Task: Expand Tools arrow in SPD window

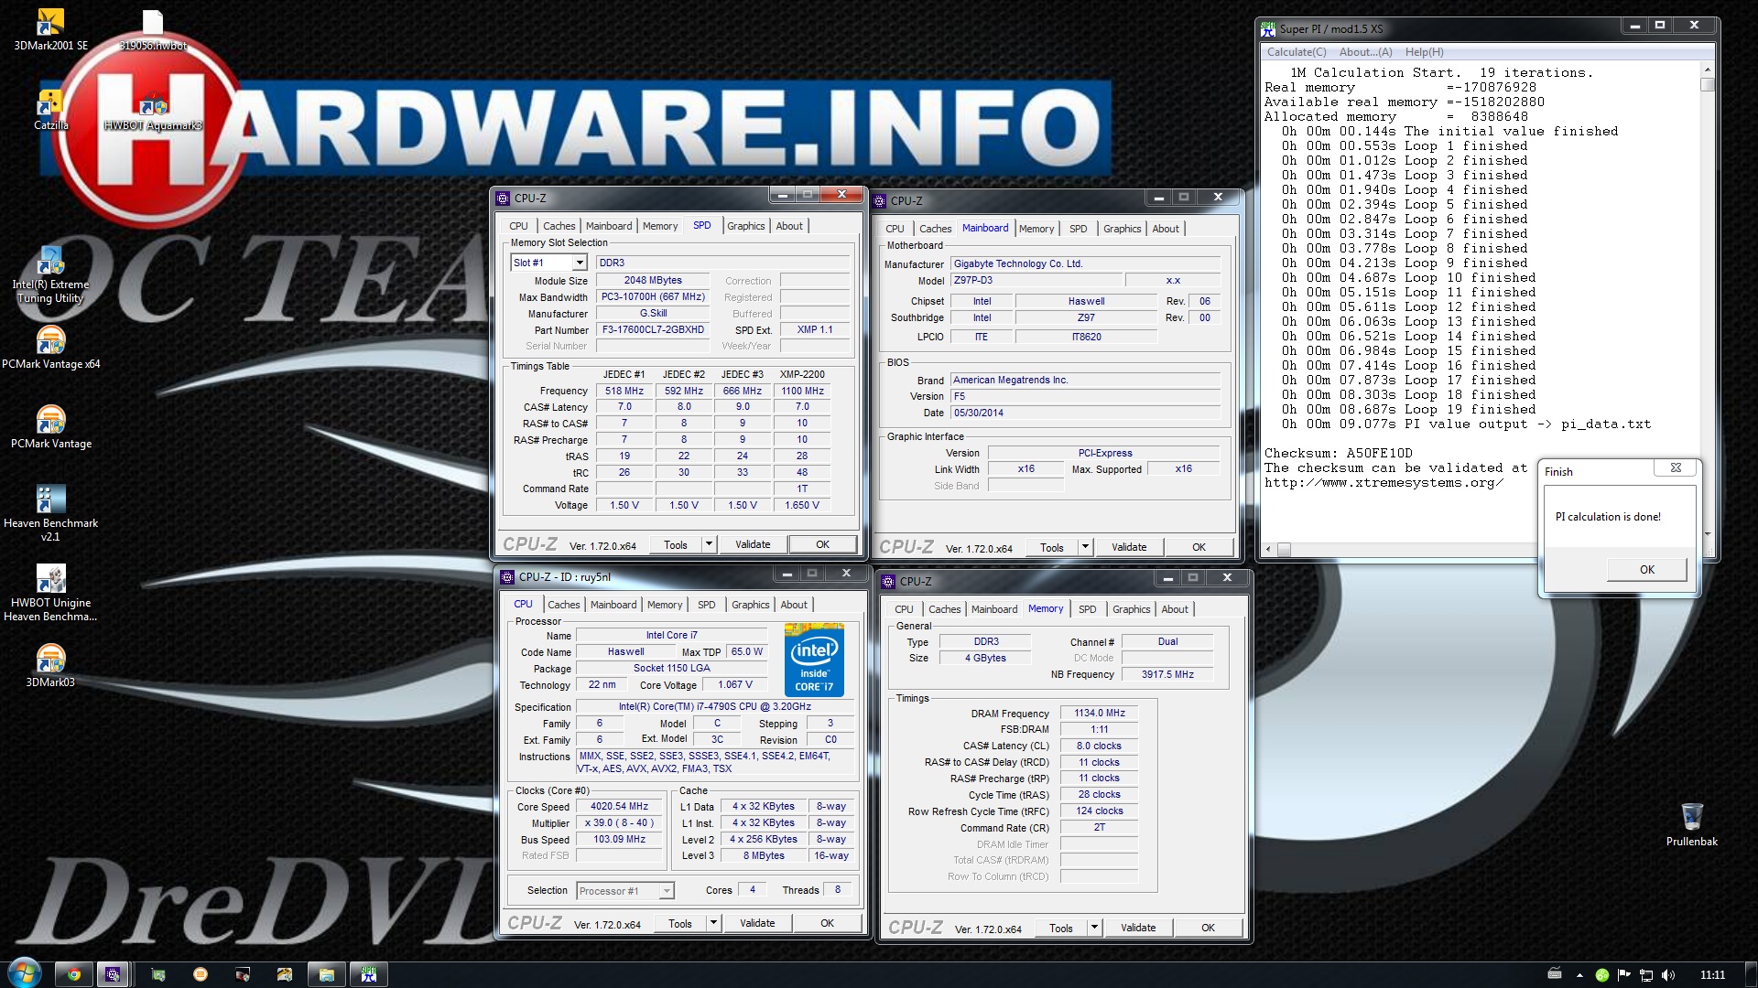Action: (x=709, y=544)
